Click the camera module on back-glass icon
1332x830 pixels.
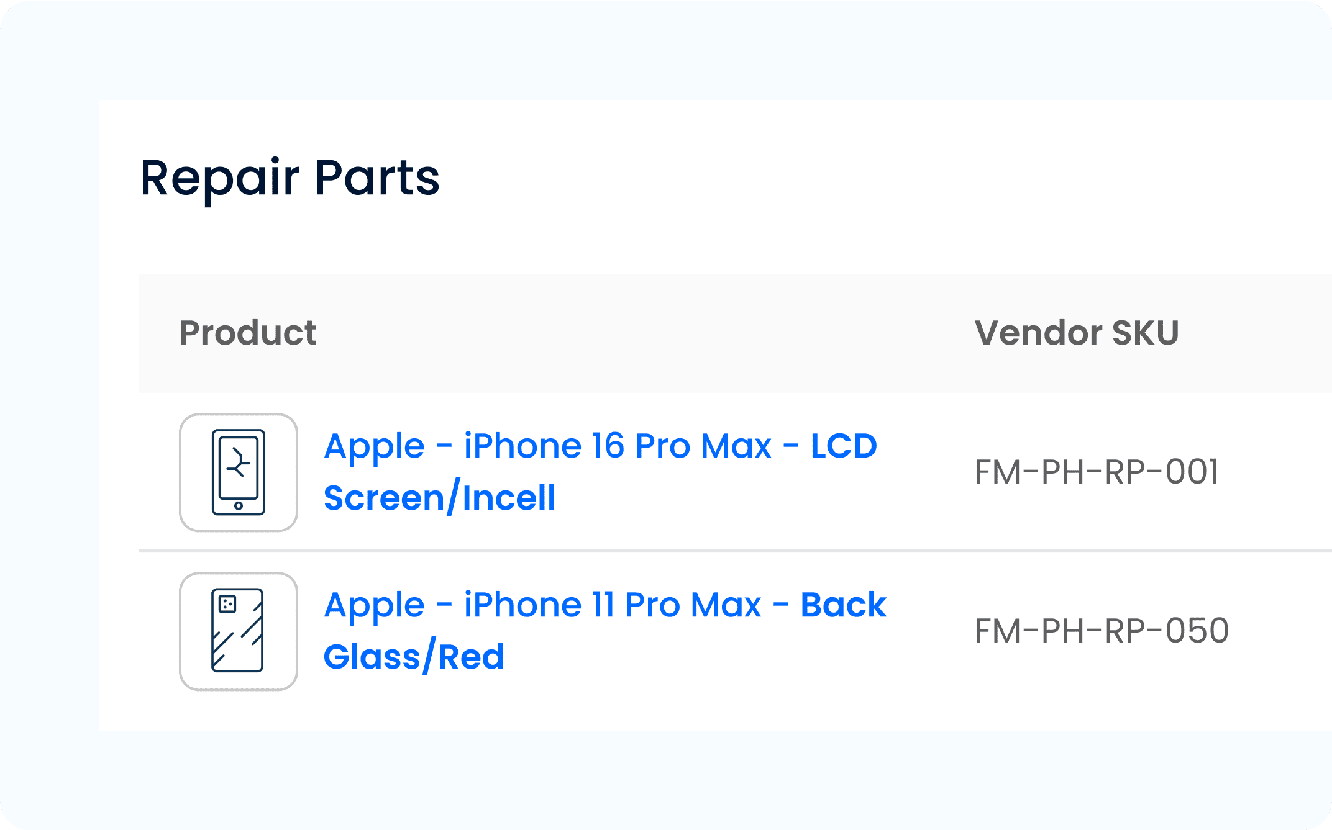tap(227, 603)
